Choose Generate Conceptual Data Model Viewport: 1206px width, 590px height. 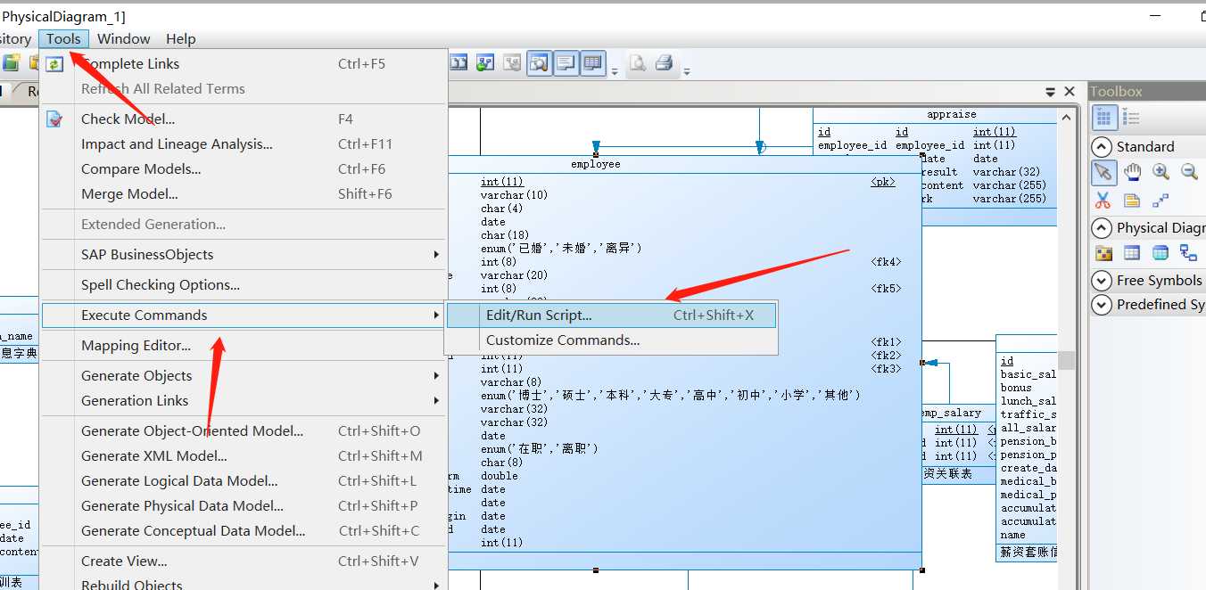click(243, 531)
